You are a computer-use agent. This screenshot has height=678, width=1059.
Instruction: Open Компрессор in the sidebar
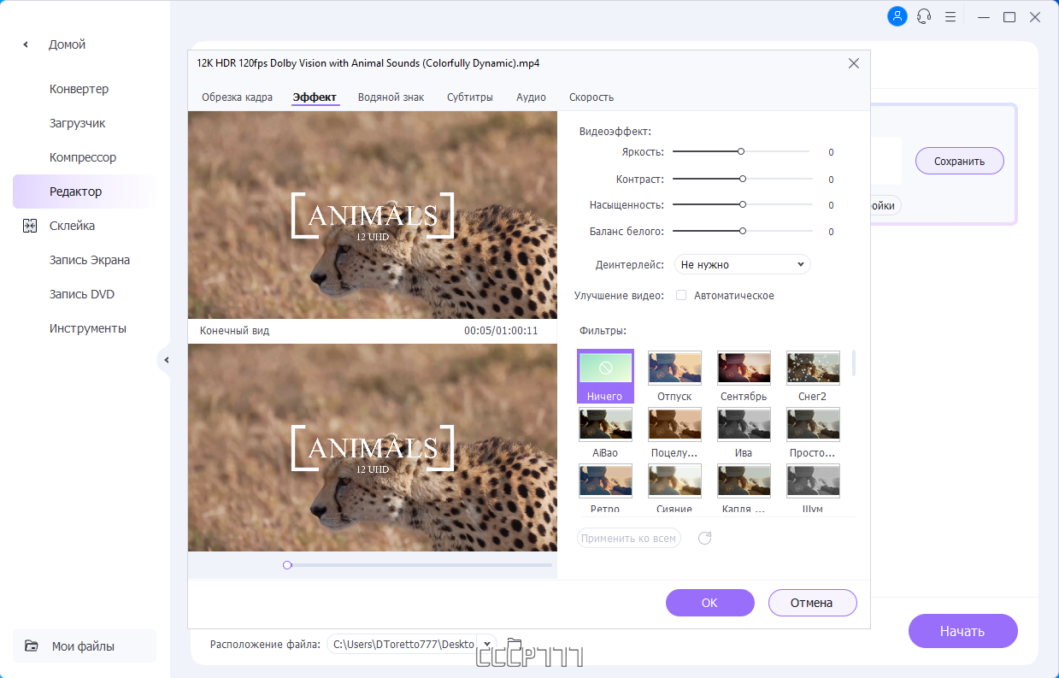83,157
